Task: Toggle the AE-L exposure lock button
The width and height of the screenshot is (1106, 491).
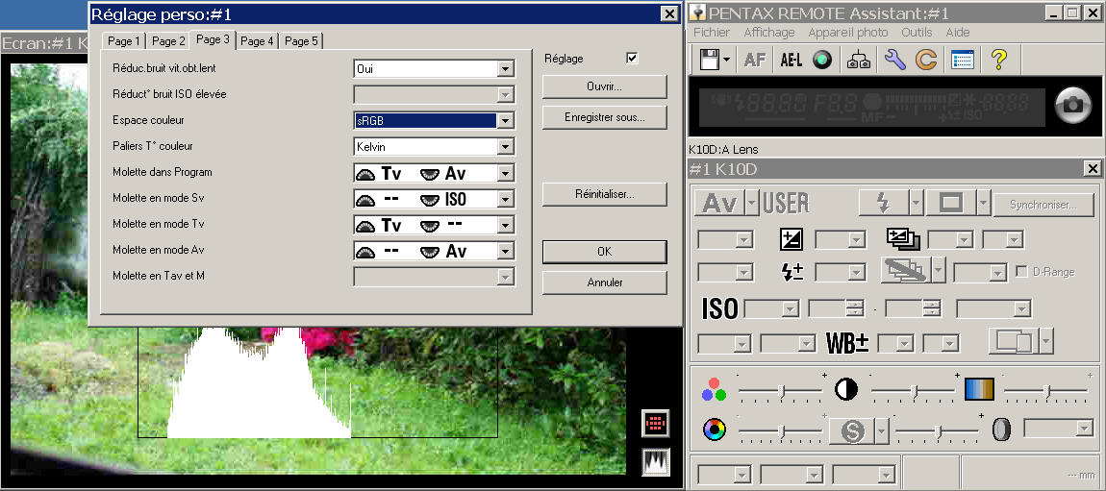Action: coord(792,61)
